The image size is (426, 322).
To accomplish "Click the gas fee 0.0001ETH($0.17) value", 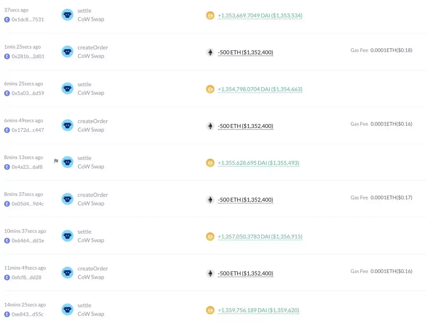I will [392, 197].
